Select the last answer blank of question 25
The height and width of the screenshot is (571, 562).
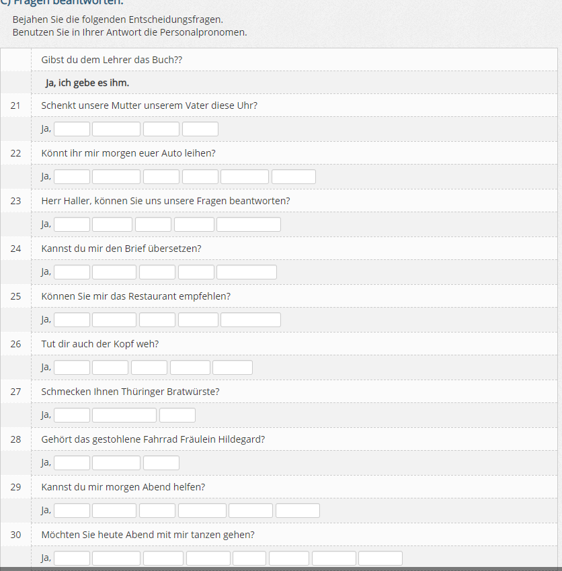coord(251,320)
